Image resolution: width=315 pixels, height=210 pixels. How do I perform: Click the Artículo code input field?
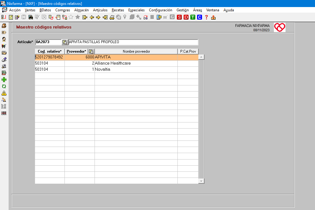(48, 42)
